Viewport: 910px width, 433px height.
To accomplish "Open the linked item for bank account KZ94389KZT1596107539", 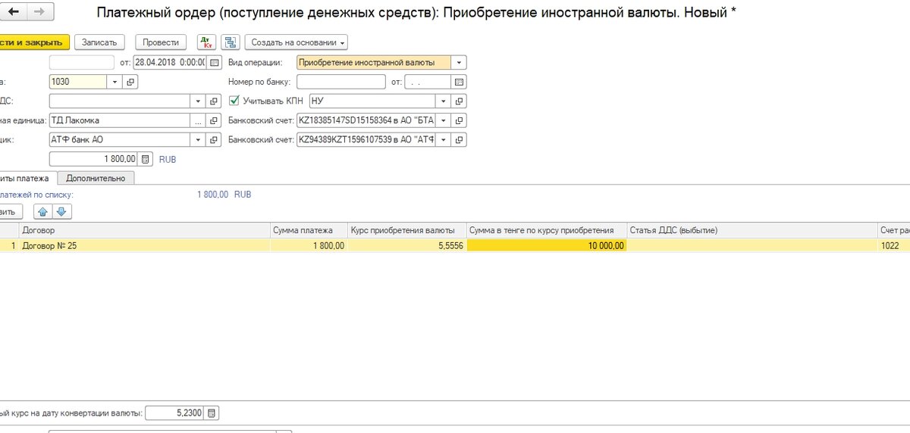I will (460, 139).
